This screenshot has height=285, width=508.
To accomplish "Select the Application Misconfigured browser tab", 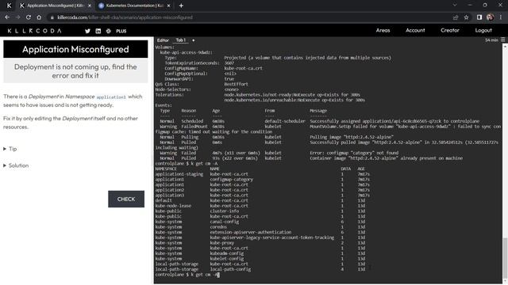I will pos(55,6).
